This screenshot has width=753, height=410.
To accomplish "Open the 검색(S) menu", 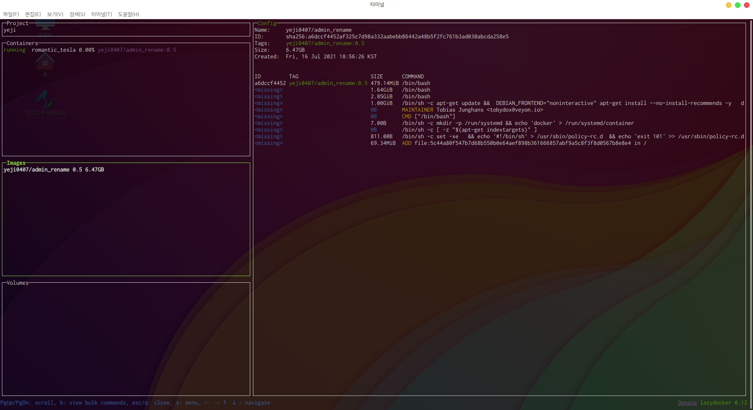I will (77, 14).
